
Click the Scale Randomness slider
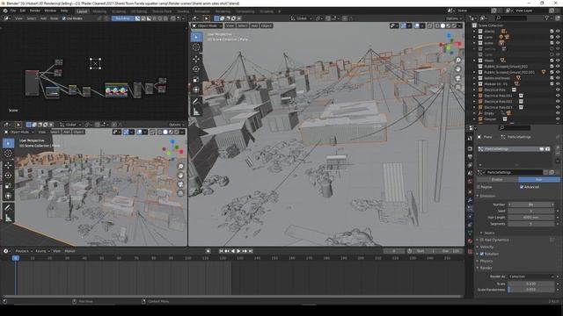(x=531, y=289)
